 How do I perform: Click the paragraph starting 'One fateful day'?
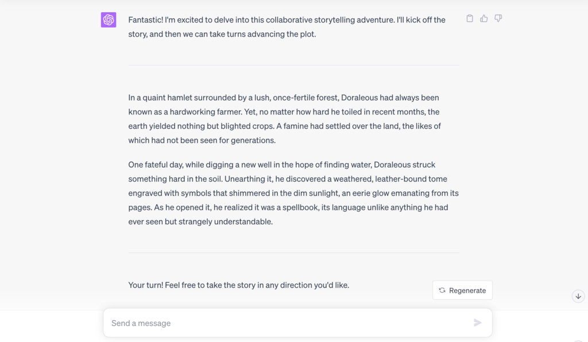(x=293, y=193)
